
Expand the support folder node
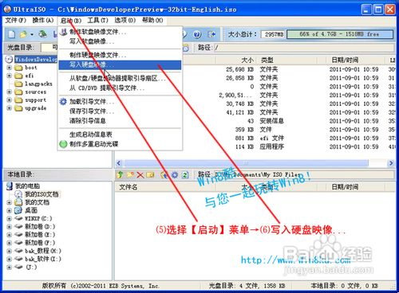pos(9,100)
